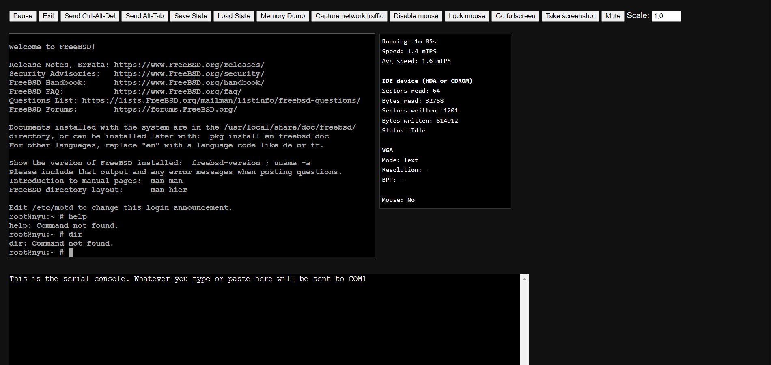Start Capture network traffic
The image size is (771, 365).
(x=349, y=16)
